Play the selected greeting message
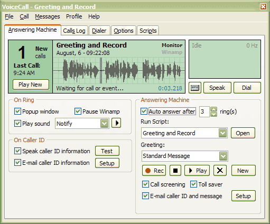This screenshot has width=270, height=224. point(197,171)
